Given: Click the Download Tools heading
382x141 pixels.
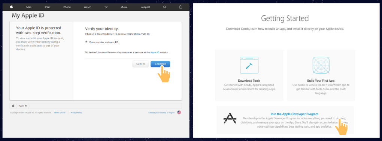Looking at the screenshot, I should (x=249, y=81).
